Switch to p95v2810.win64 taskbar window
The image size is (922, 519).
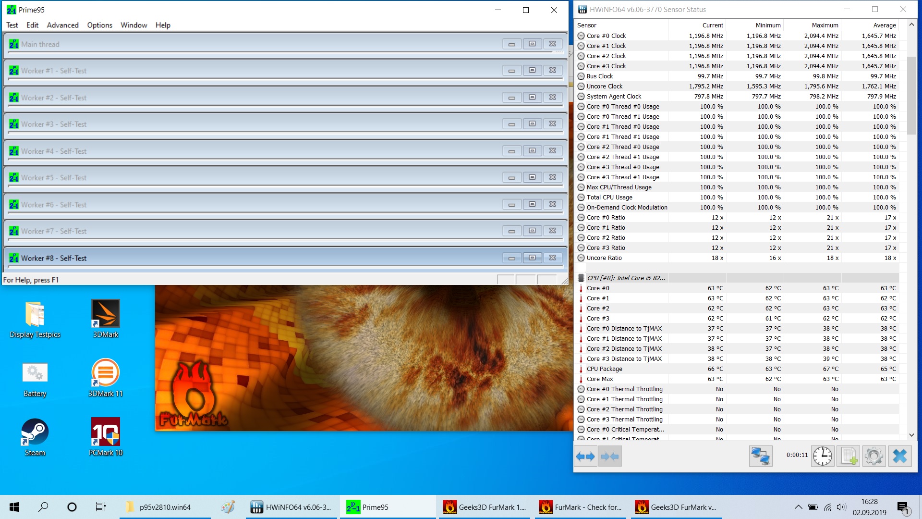tap(165, 507)
